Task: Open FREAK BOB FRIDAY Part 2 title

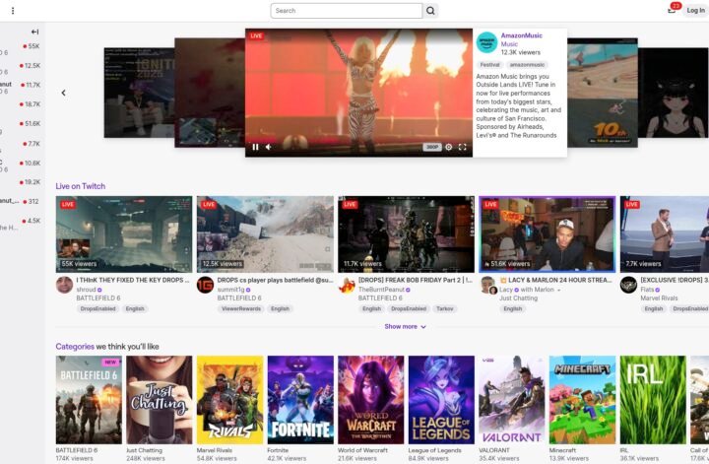Action: (416, 280)
